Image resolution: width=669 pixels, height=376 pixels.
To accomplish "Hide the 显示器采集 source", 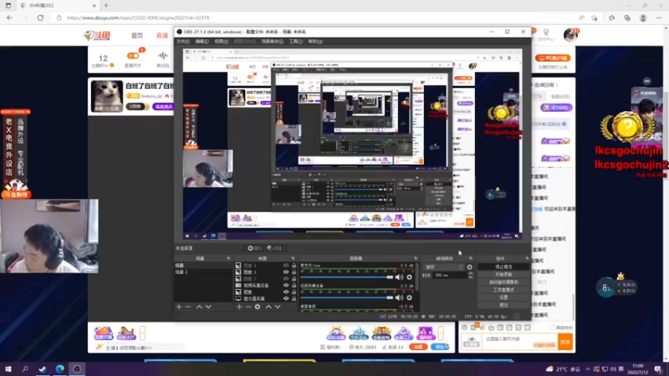I will [x=286, y=298].
